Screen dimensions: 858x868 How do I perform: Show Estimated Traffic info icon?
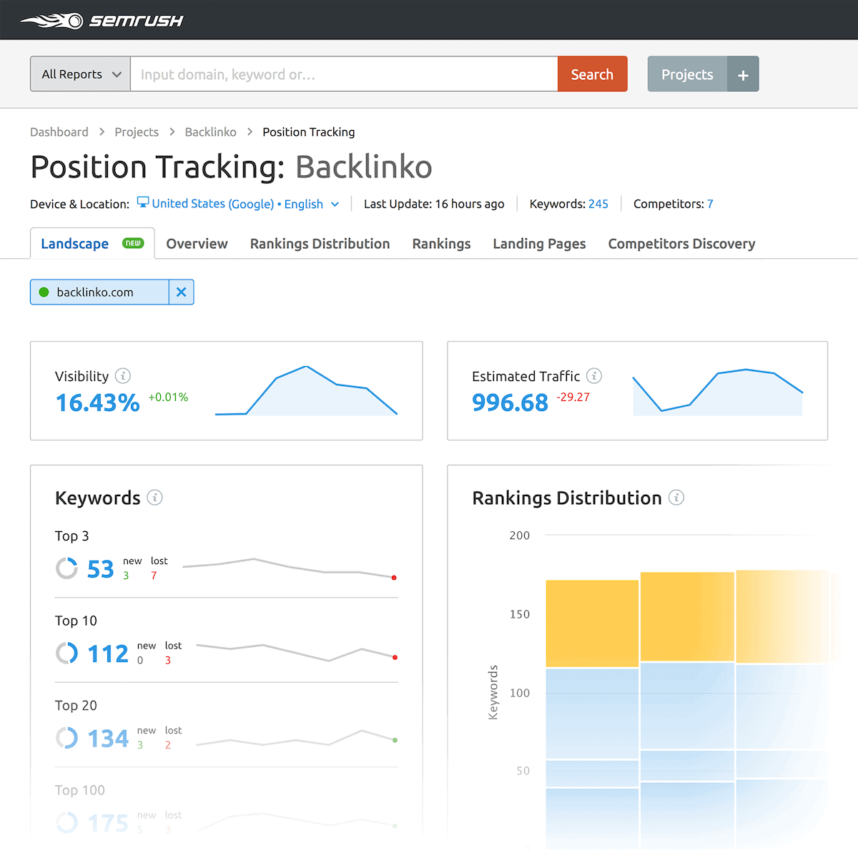pos(594,375)
